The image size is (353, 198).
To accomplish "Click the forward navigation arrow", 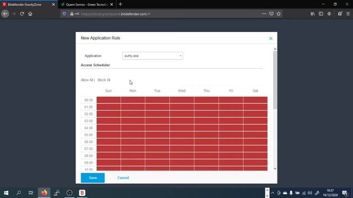I will coord(14,14).
